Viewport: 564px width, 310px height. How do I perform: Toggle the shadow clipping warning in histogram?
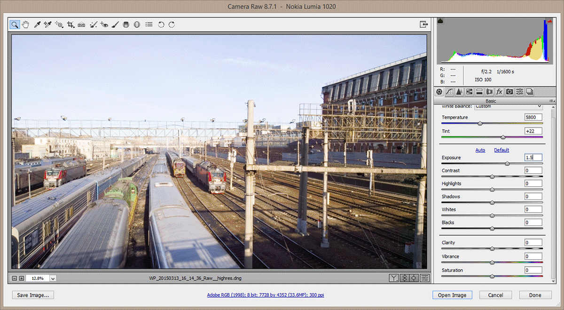pyautogui.click(x=440, y=21)
